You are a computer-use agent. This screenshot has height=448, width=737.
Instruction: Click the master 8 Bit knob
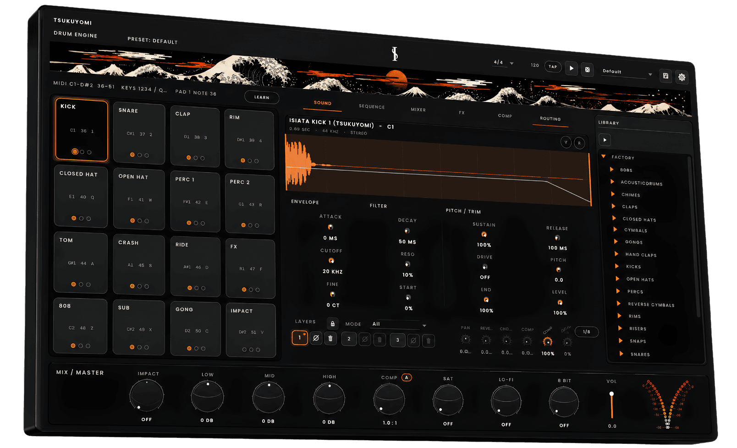564,402
